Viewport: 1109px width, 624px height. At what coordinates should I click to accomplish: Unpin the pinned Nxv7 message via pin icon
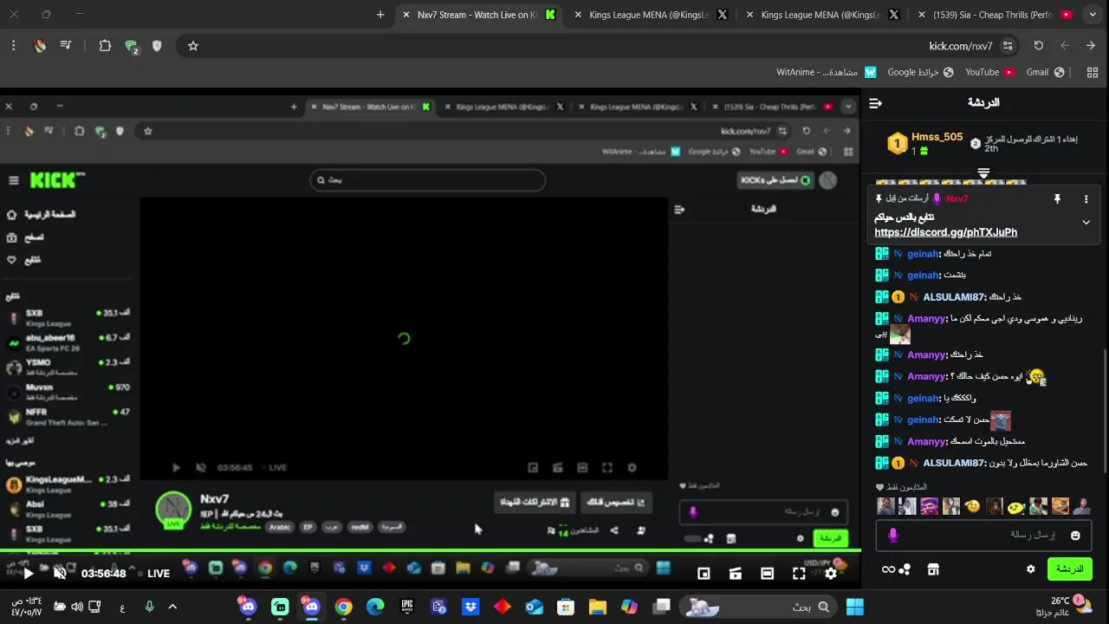pos(1057,199)
